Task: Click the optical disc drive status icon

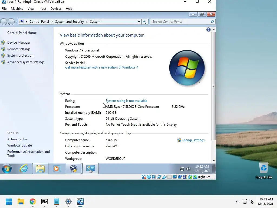Action: coord(149,177)
